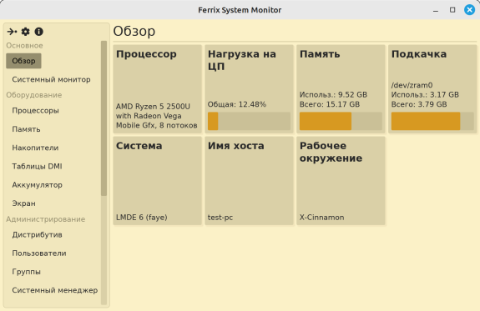Open the Память sidebar entry
480x311 pixels.
26,129
